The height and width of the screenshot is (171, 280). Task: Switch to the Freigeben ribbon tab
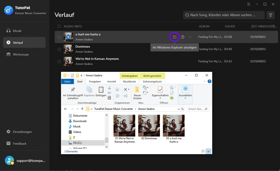(95, 82)
